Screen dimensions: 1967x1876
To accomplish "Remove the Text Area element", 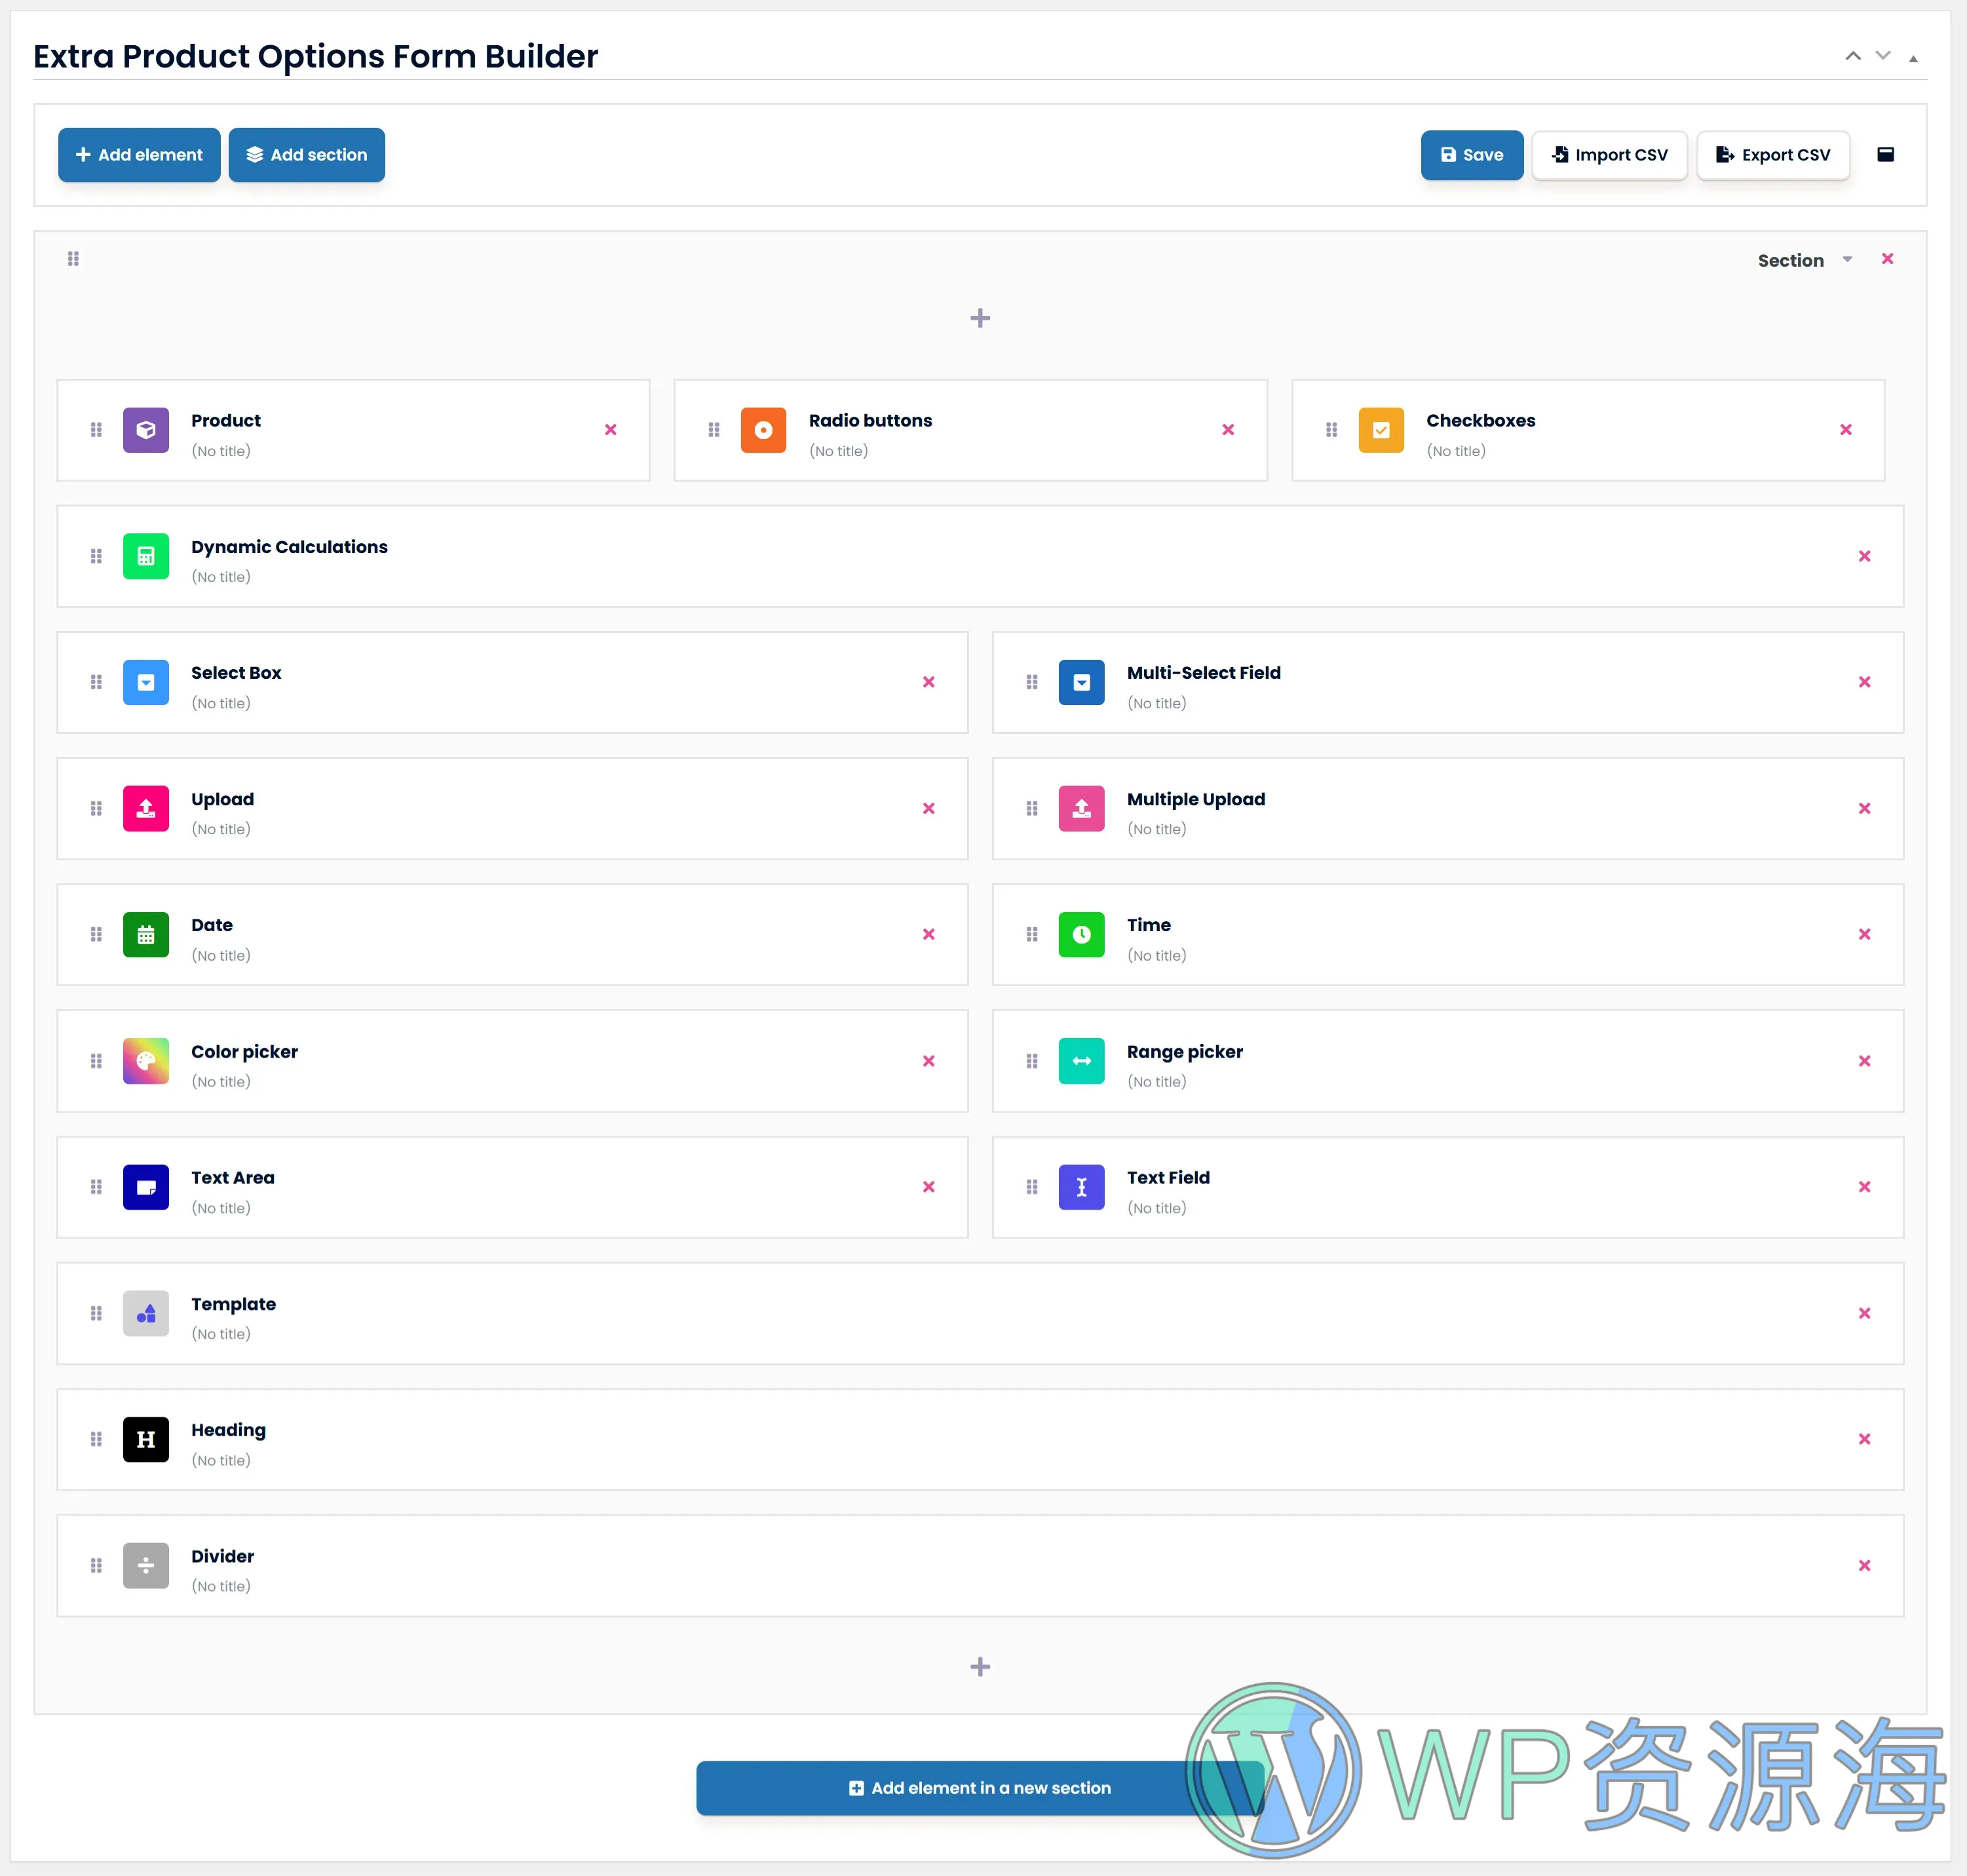I will 928,1187.
